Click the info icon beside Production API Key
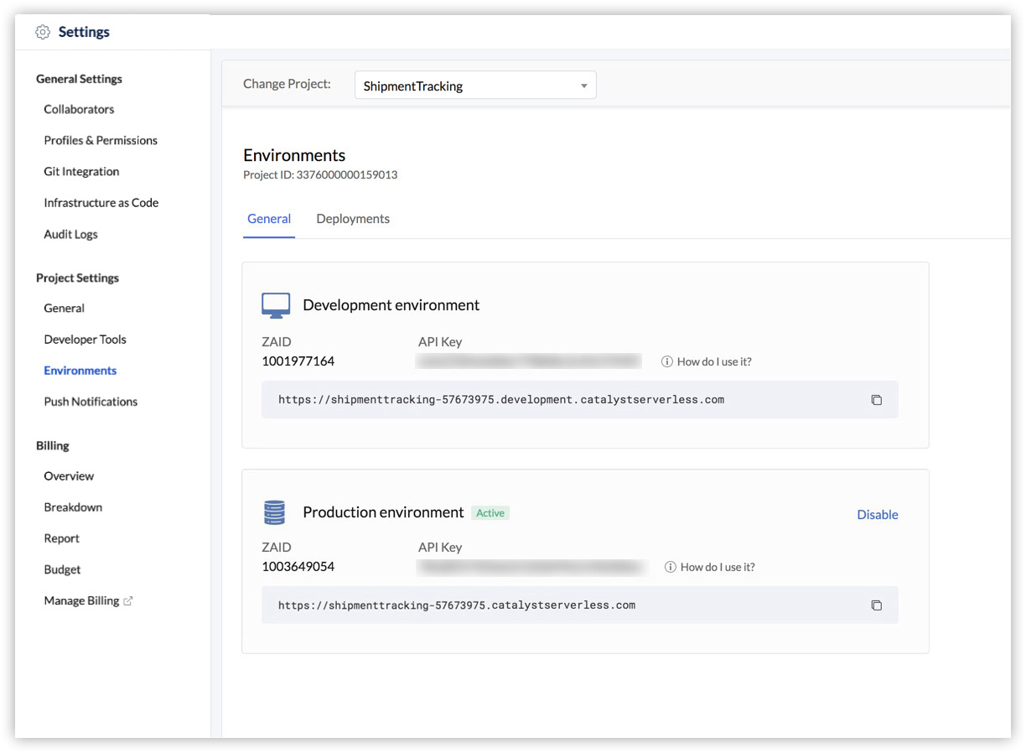This screenshot has width=1026, height=753. (x=671, y=567)
